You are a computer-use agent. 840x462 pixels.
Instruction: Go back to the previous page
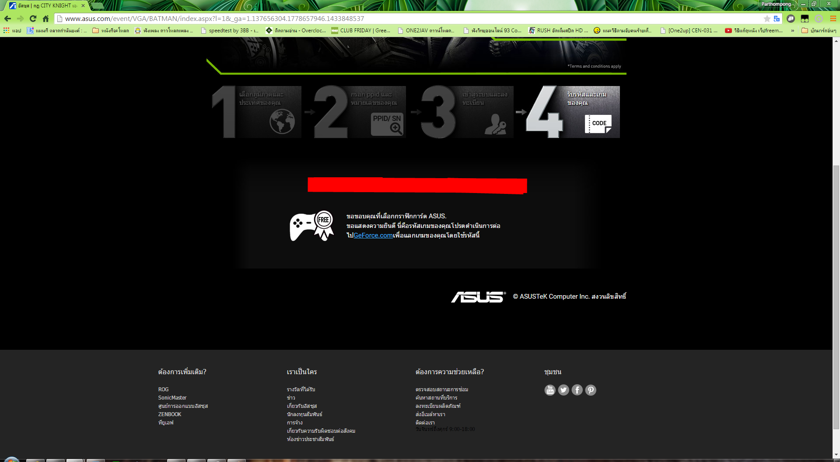(x=7, y=18)
